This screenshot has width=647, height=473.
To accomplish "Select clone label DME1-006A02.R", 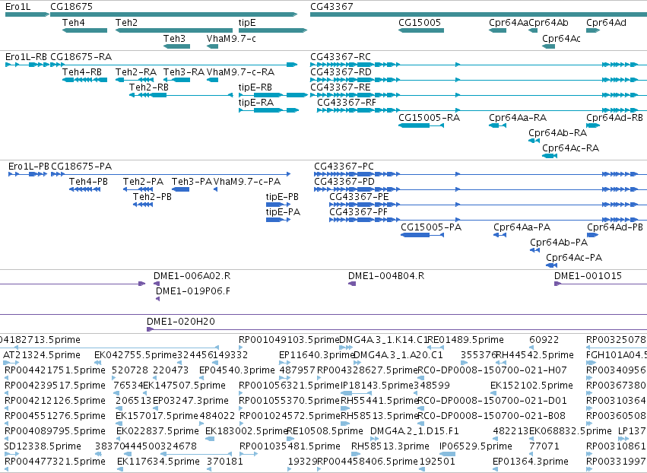I will 192,276.
